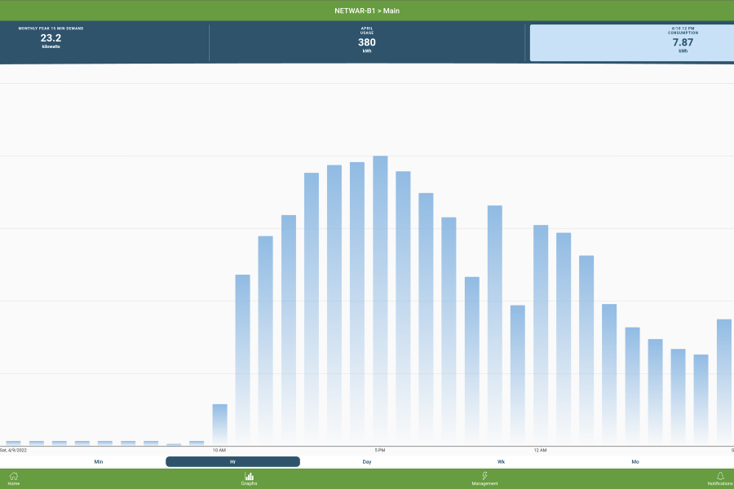Select the Hr time range tab

pyautogui.click(x=232, y=461)
